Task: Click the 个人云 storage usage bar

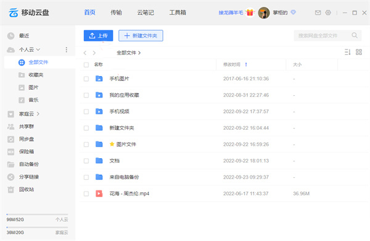Action: tap(37, 214)
